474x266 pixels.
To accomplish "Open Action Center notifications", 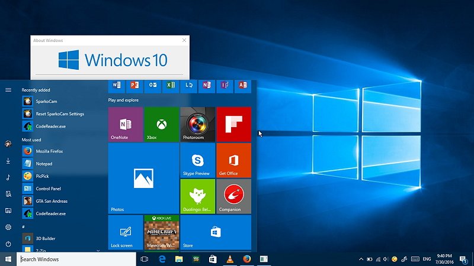I will pos(463,259).
